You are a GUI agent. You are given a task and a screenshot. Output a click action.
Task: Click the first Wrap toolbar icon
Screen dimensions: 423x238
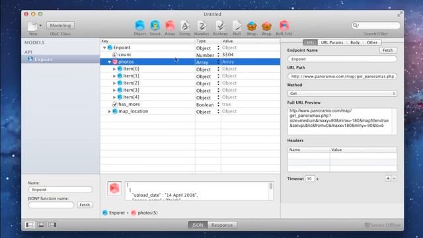click(251, 26)
